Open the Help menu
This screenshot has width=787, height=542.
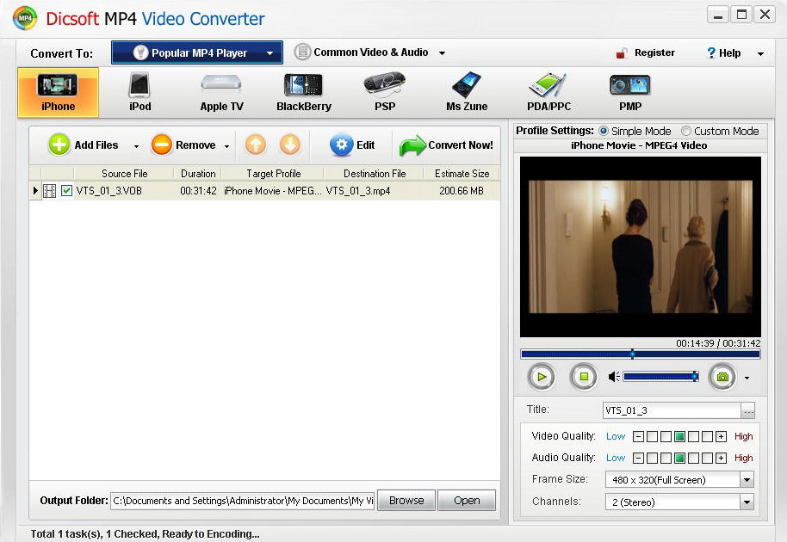pyautogui.click(x=729, y=53)
